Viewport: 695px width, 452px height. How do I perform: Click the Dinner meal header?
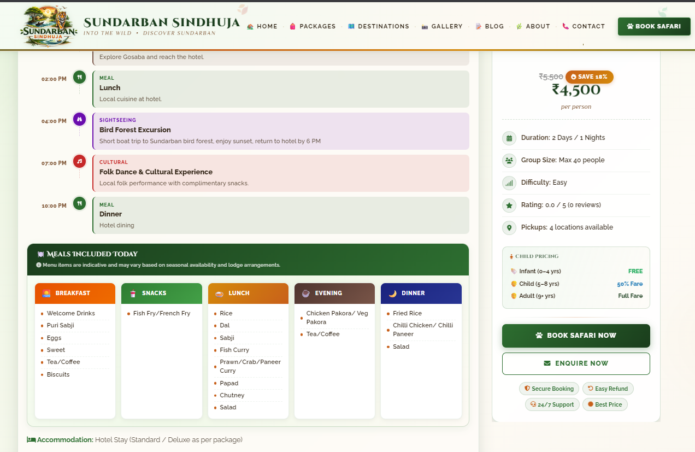point(421,293)
